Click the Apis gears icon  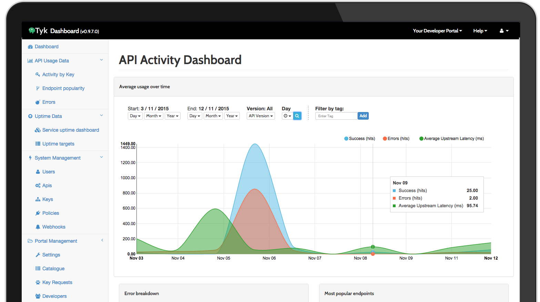(38, 185)
